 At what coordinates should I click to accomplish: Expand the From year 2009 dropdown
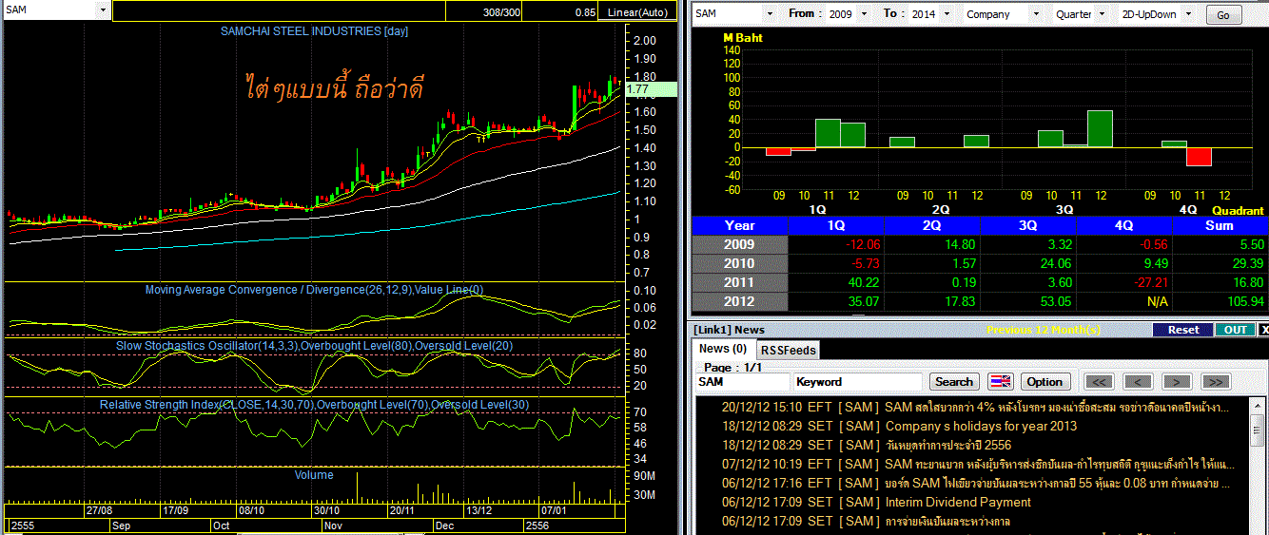[864, 14]
